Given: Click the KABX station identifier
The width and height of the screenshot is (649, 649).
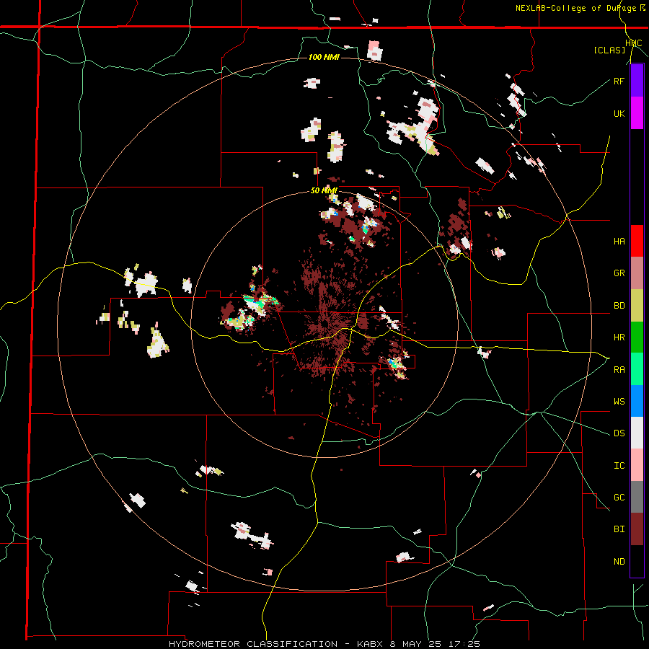Looking at the screenshot, I should (371, 644).
